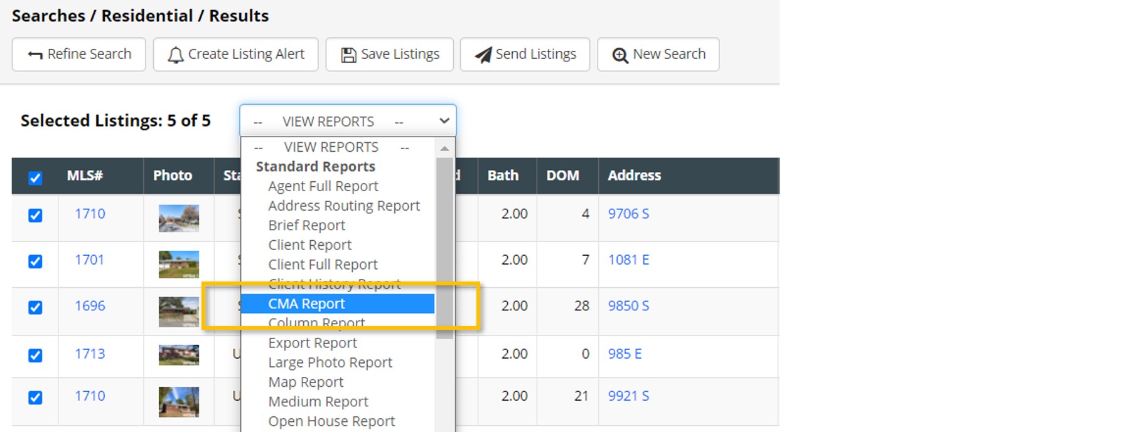Click the floppy disk Save Listings icon

[348, 55]
